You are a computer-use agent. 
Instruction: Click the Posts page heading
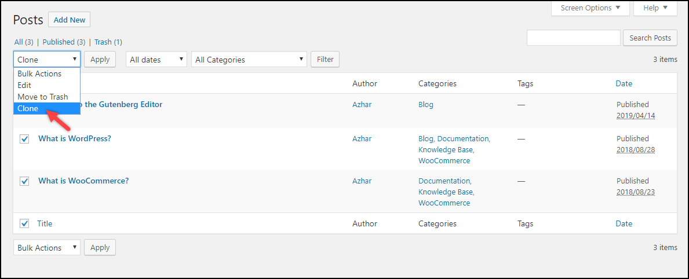pyautogui.click(x=28, y=20)
